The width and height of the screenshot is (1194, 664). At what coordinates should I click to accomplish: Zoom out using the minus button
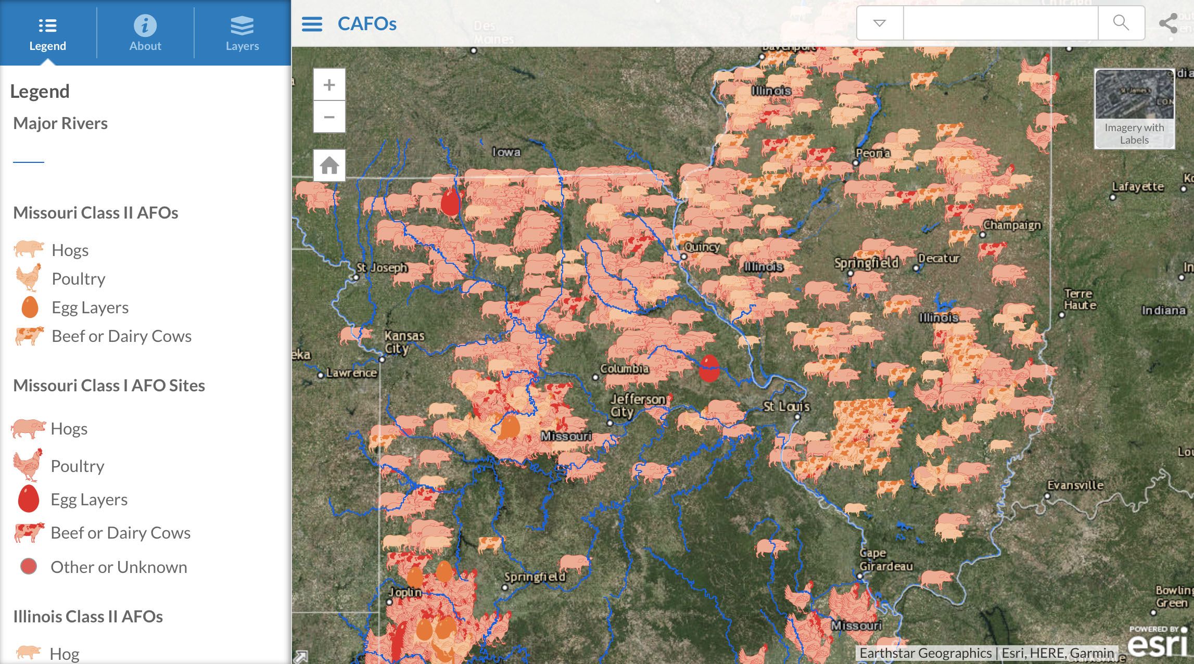[x=329, y=117]
